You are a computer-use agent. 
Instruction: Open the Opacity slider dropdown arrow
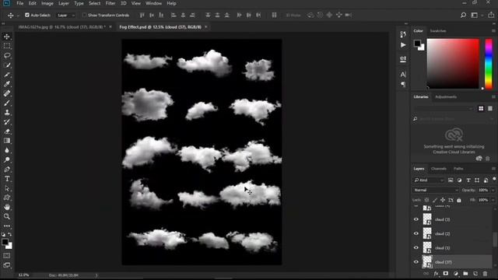pyautogui.click(x=493, y=190)
